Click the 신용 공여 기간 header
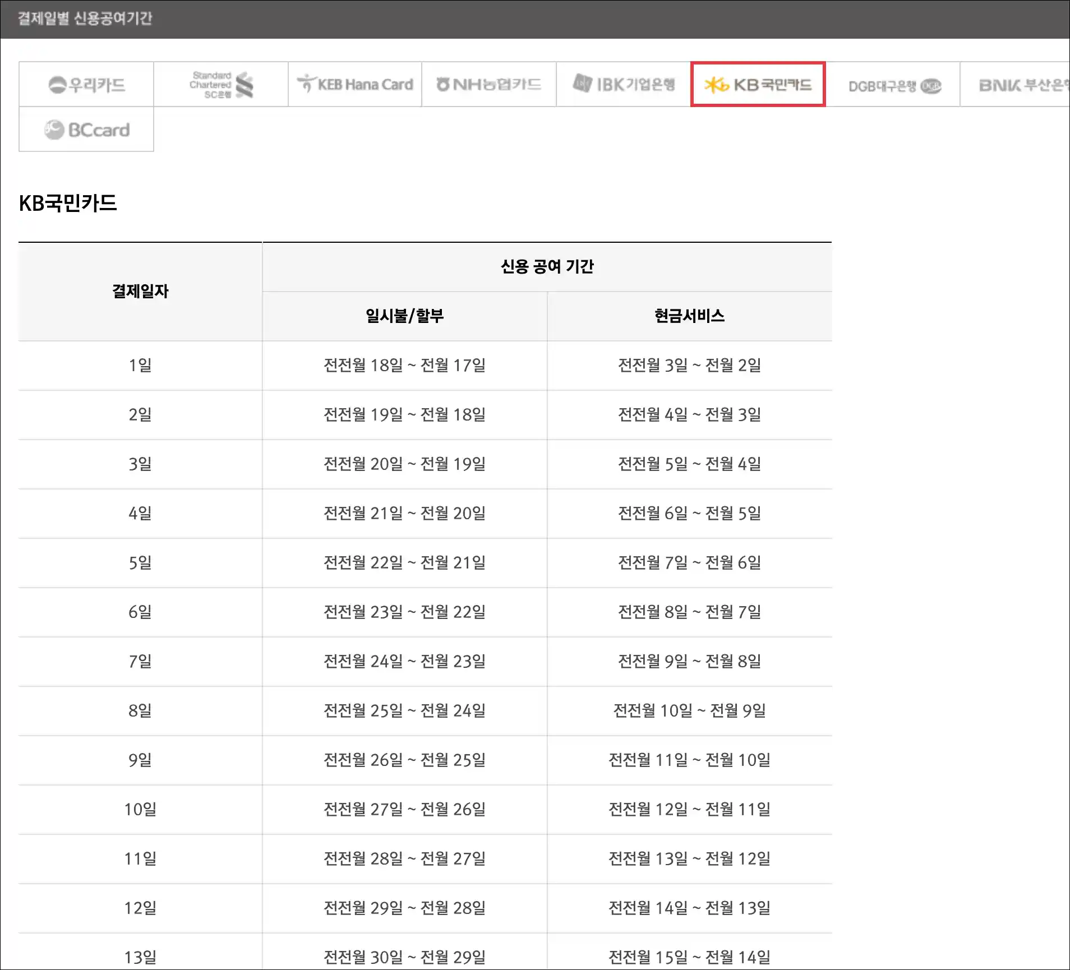The image size is (1070, 970). tap(547, 267)
